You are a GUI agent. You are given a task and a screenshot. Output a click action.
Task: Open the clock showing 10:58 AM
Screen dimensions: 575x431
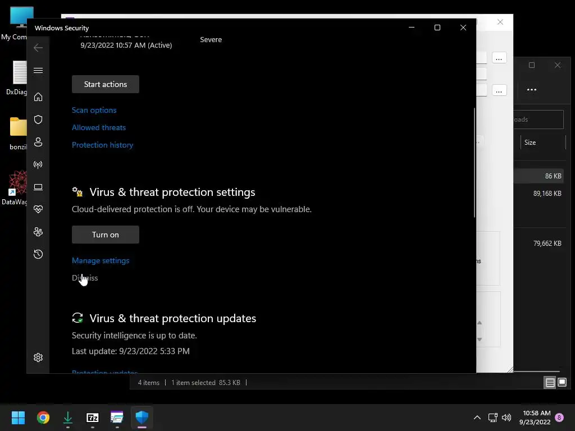535,418
